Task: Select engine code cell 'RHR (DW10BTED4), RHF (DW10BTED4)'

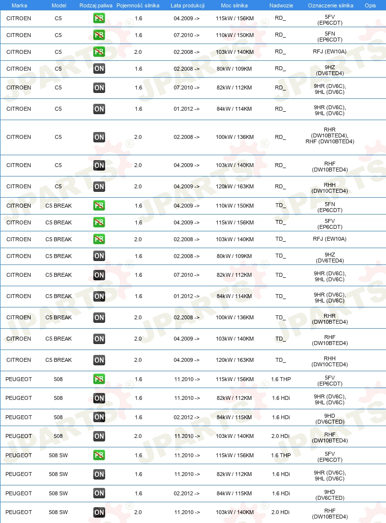Action: [330, 135]
